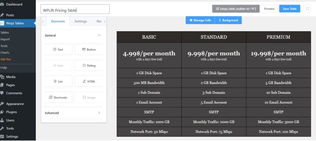Image resolution: width=316 pixels, height=141 pixels.
Task: Insert the Rating star element
Action: coord(89,65)
